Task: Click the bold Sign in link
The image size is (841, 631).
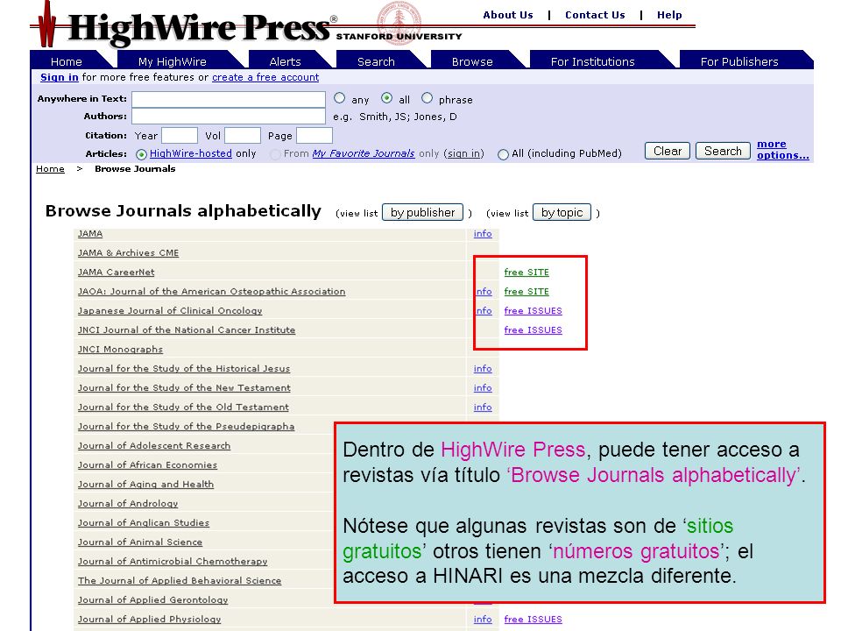Action: point(60,77)
